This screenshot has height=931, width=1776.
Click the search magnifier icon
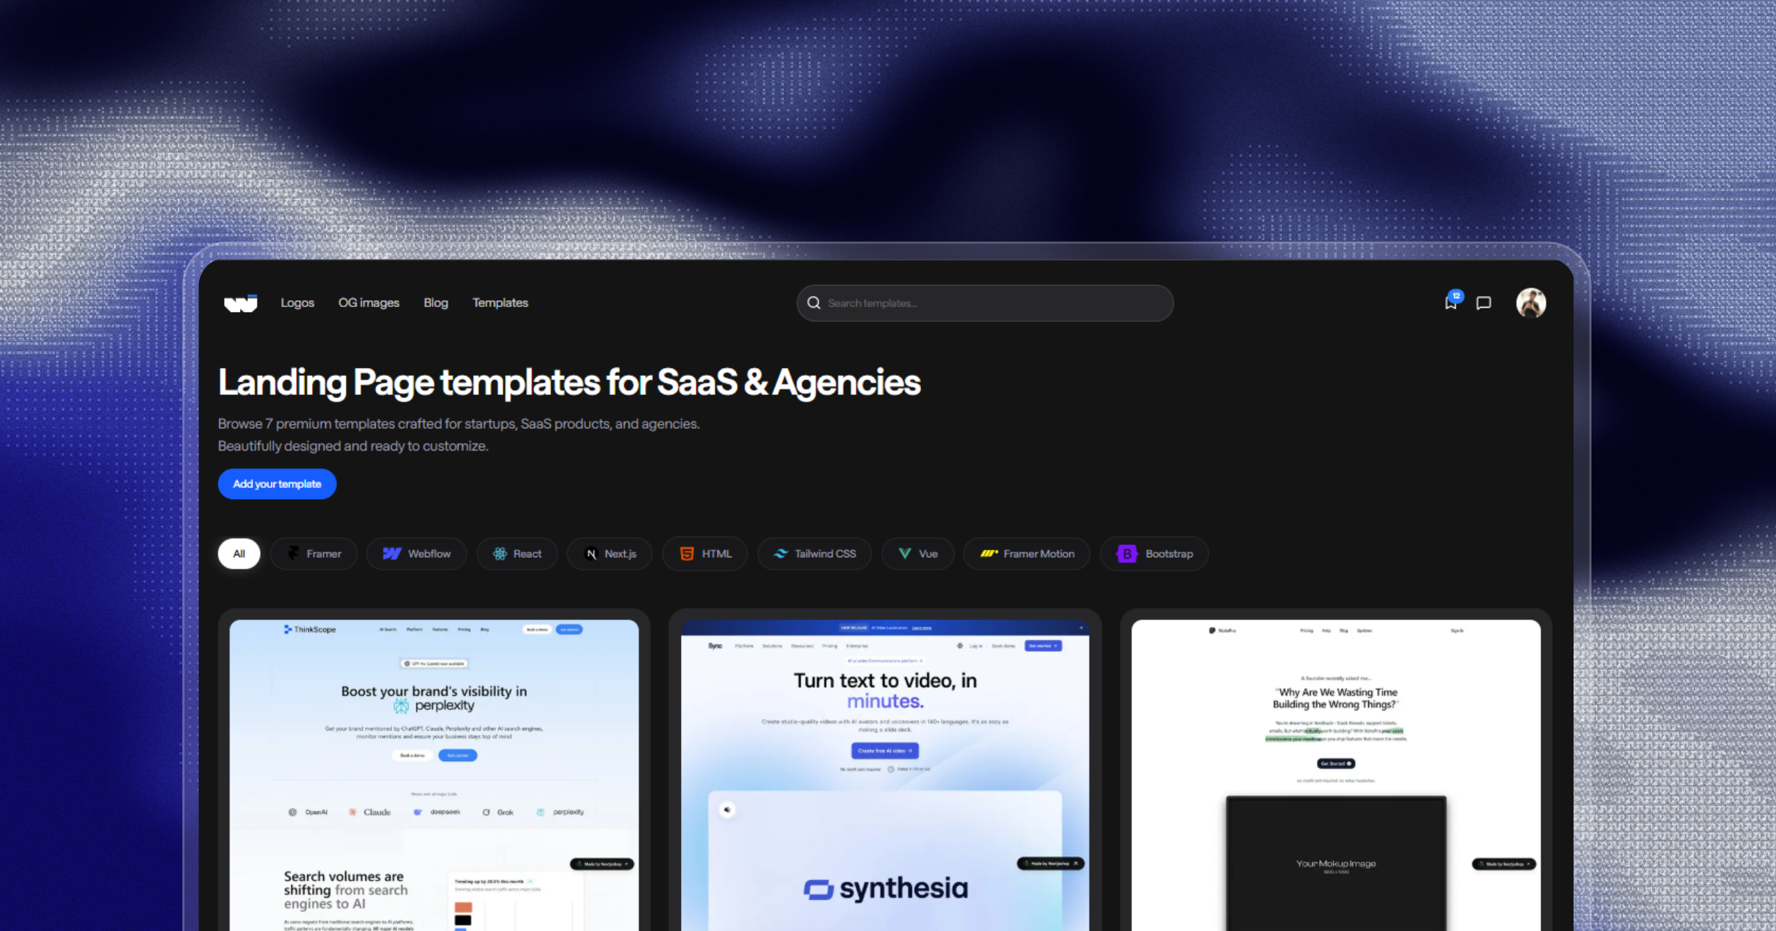[813, 303]
